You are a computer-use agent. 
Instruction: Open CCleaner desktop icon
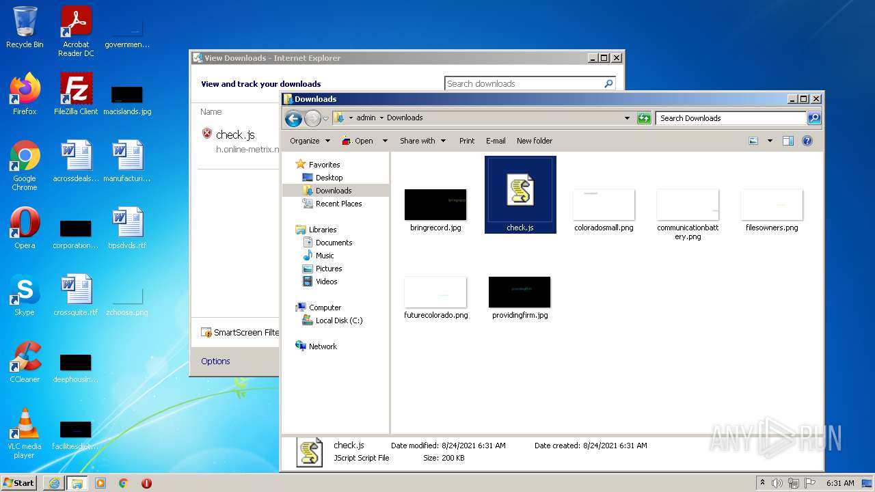pos(25,362)
